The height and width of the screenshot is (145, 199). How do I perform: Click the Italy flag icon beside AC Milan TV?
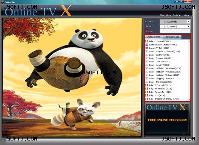[147, 89]
